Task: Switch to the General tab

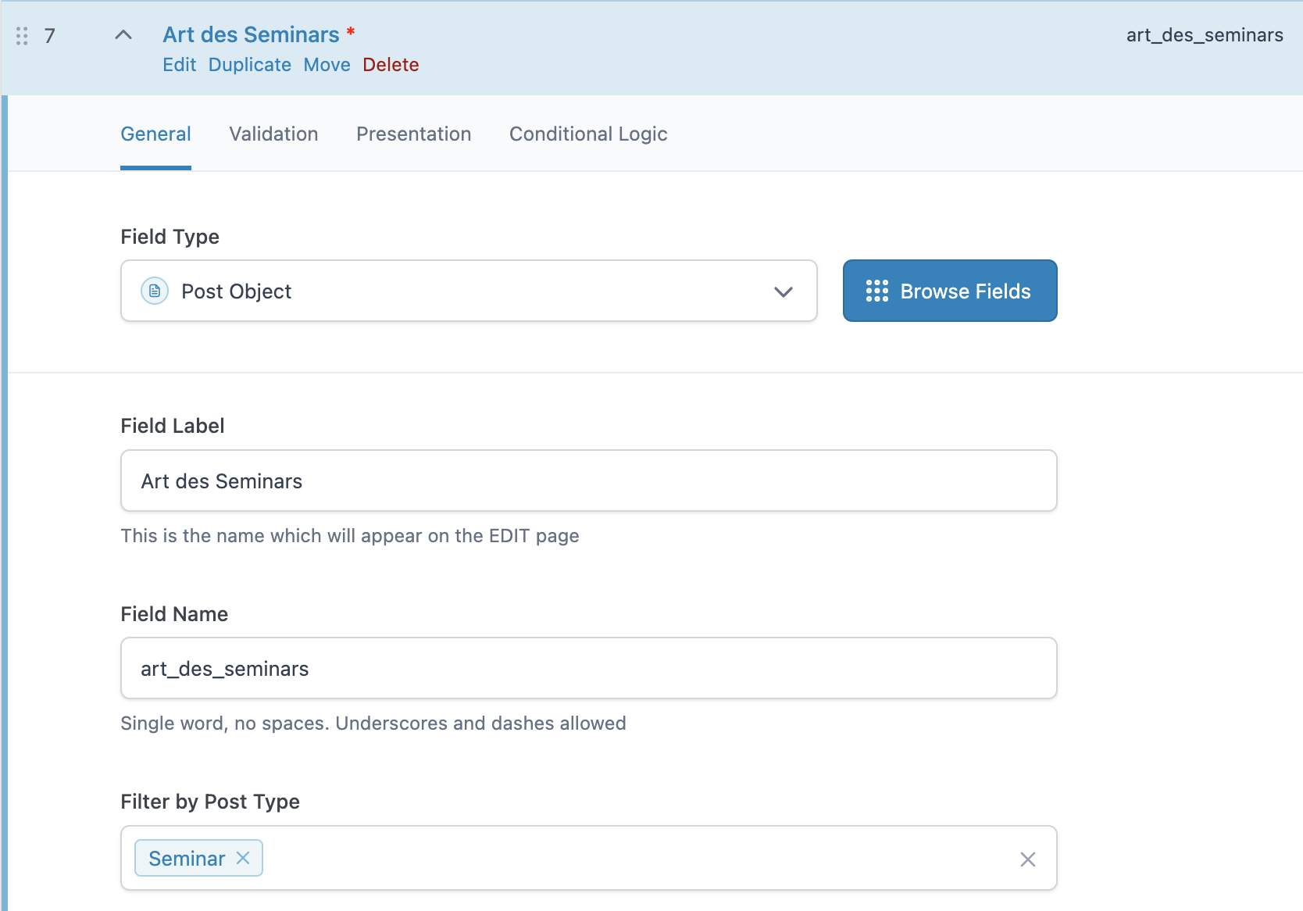Action: [x=155, y=134]
